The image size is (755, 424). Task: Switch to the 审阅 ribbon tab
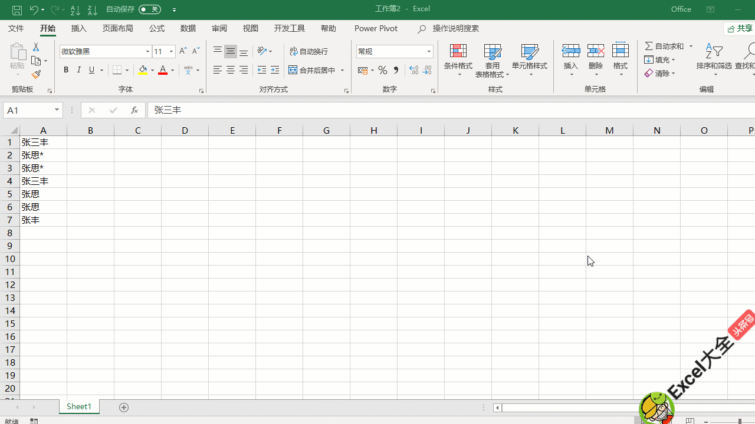click(219, 28)
